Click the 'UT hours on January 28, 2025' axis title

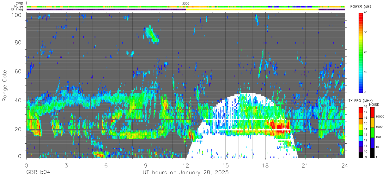point(186,173)
